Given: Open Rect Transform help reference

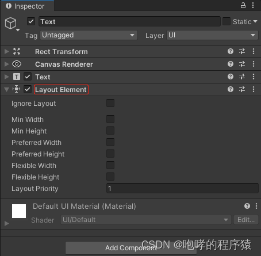Looking at the screenshot, I should (231, 51).
